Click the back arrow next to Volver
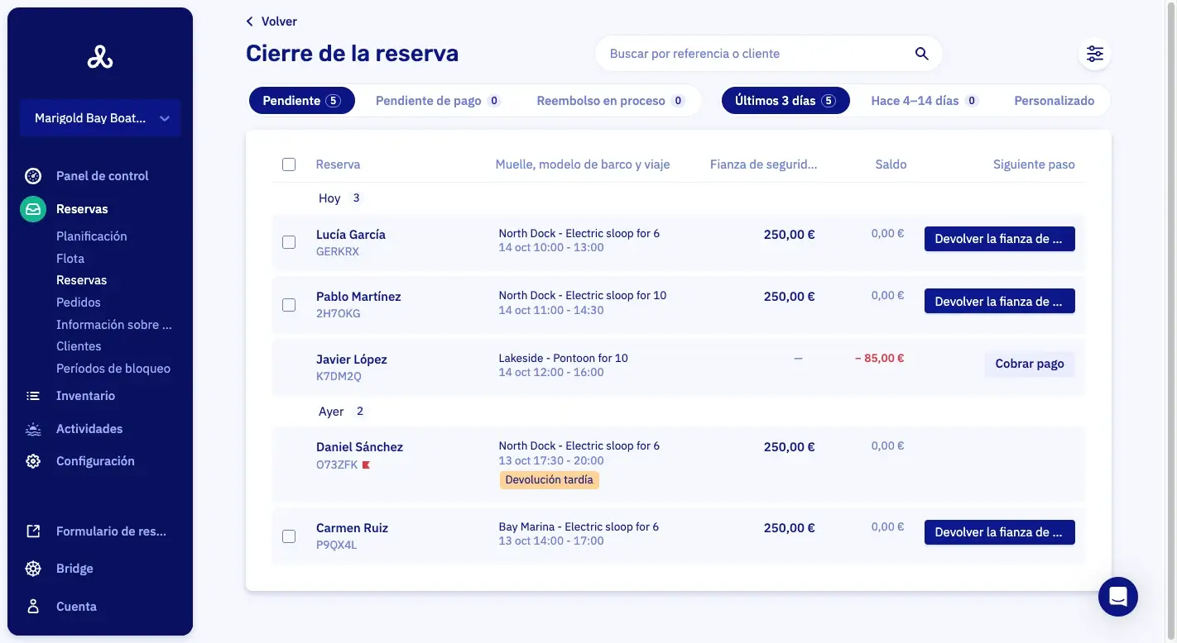 [x=250, y=21]
